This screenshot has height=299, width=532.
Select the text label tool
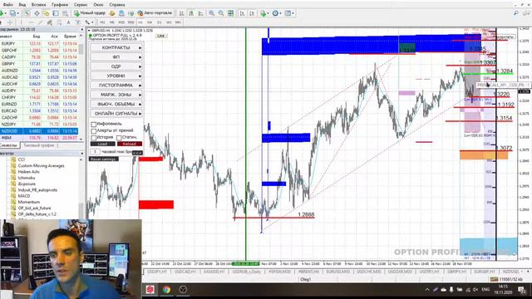[x=78, y=22]
